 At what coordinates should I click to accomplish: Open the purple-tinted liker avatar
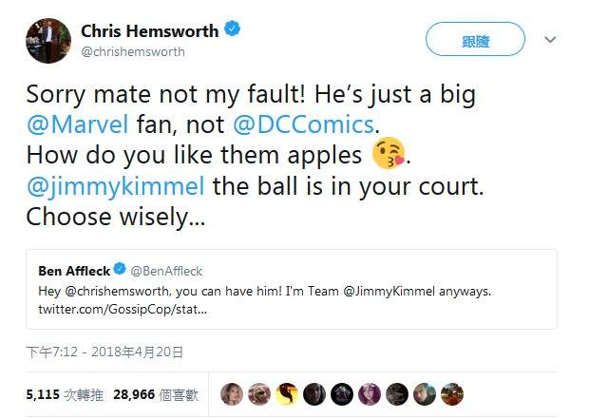pyautogui.click(x=370, y=394)
